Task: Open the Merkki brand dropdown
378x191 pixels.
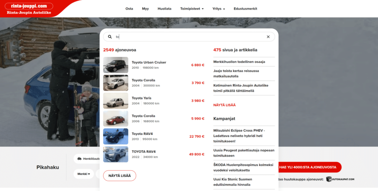Action: click(x=83, y=174)
